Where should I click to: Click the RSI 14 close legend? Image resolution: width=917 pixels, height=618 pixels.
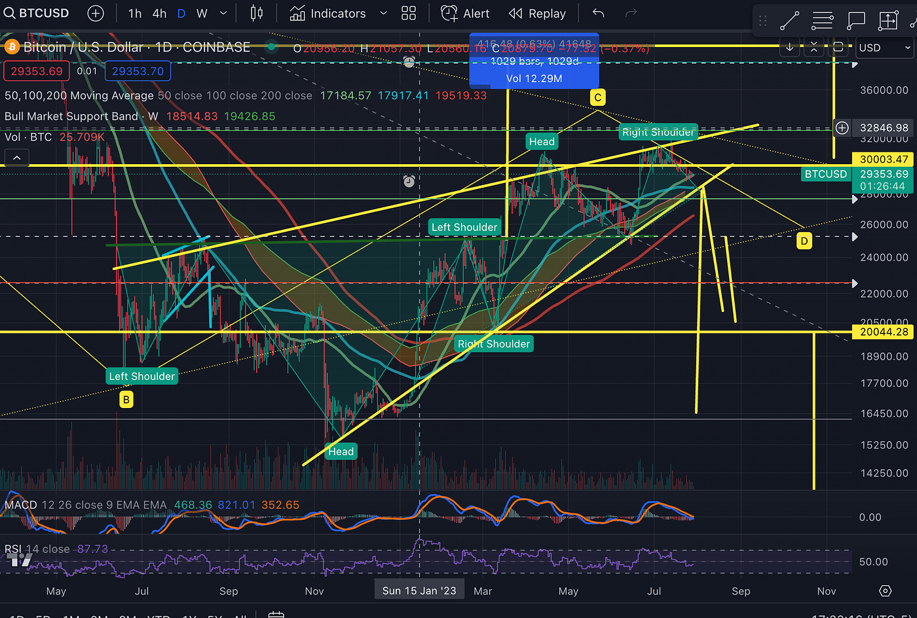tap(37, 549)
